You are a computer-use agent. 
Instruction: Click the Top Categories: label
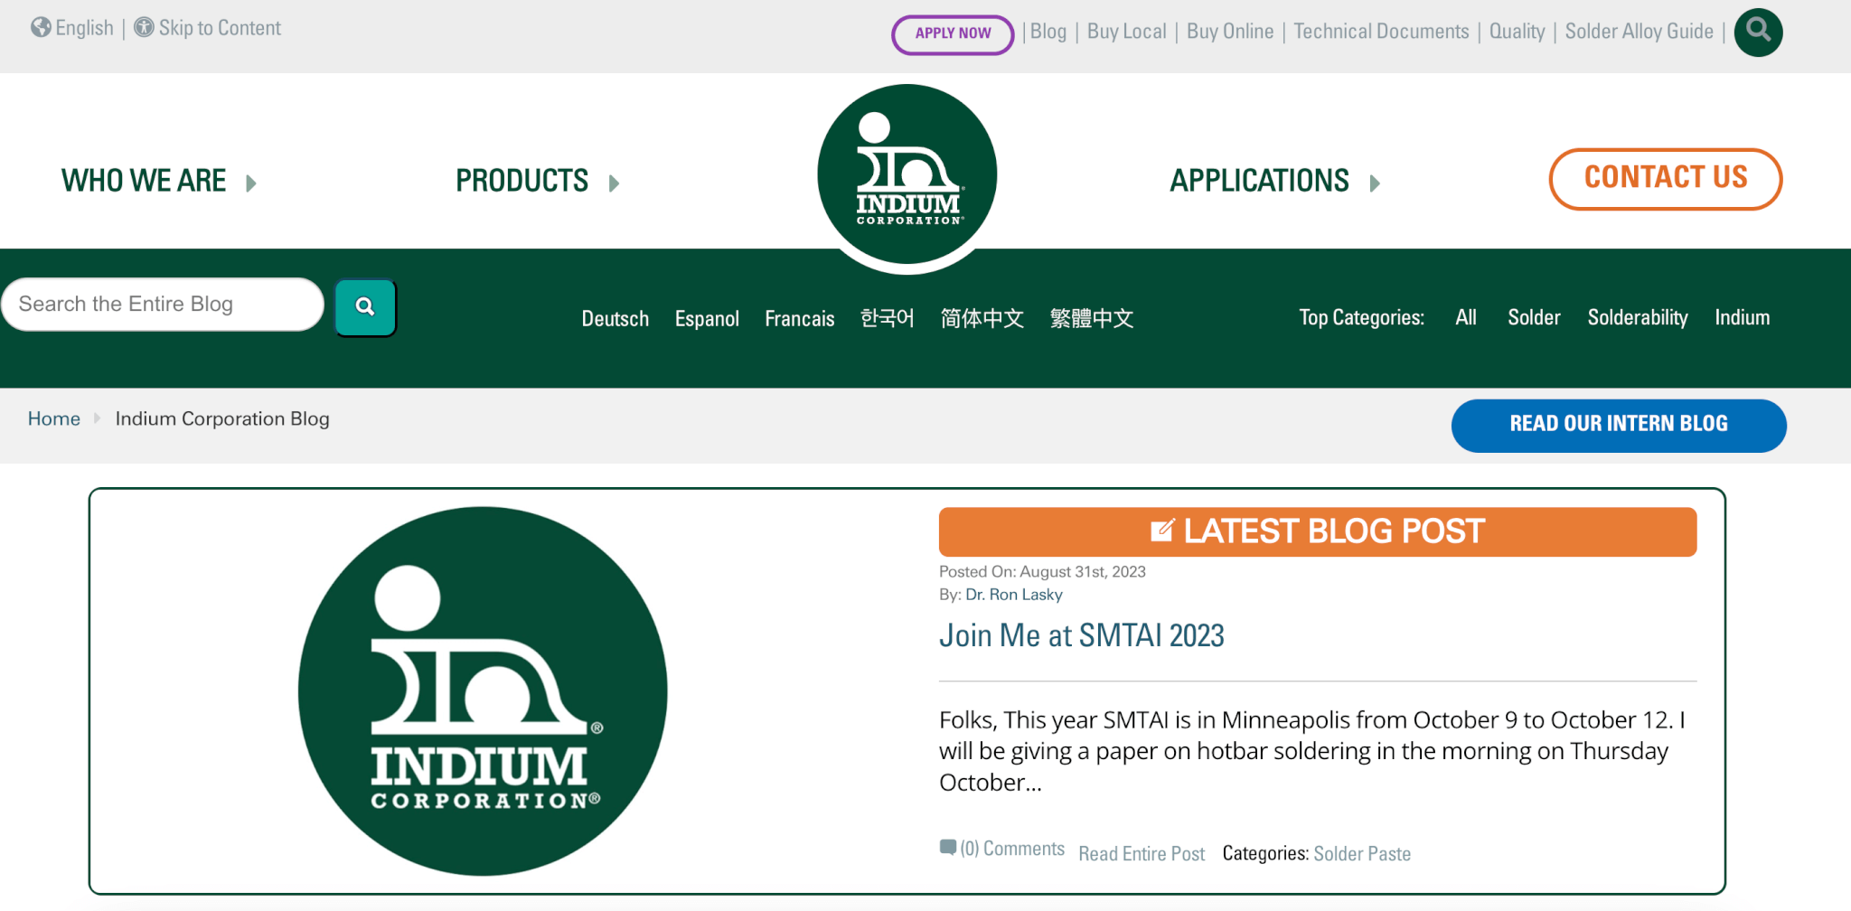click(1362, 318)
